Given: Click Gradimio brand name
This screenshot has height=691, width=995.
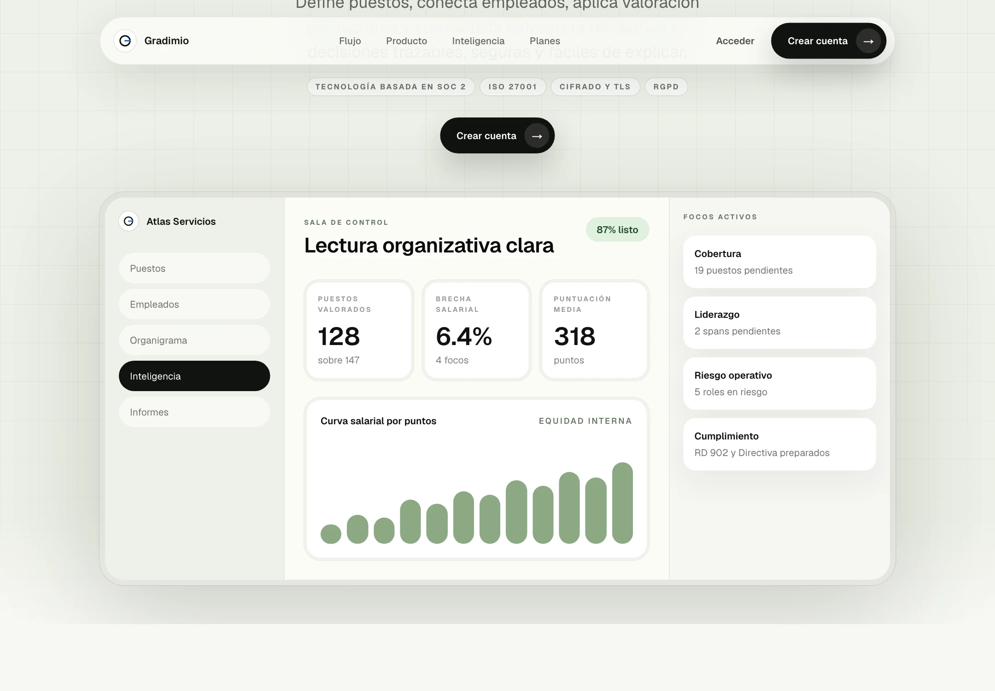Looking at the screenshot, I should [x=166, y=41].
